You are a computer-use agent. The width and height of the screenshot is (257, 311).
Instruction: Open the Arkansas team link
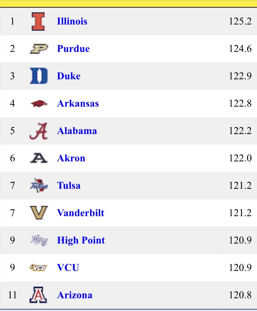pos(78,103)
